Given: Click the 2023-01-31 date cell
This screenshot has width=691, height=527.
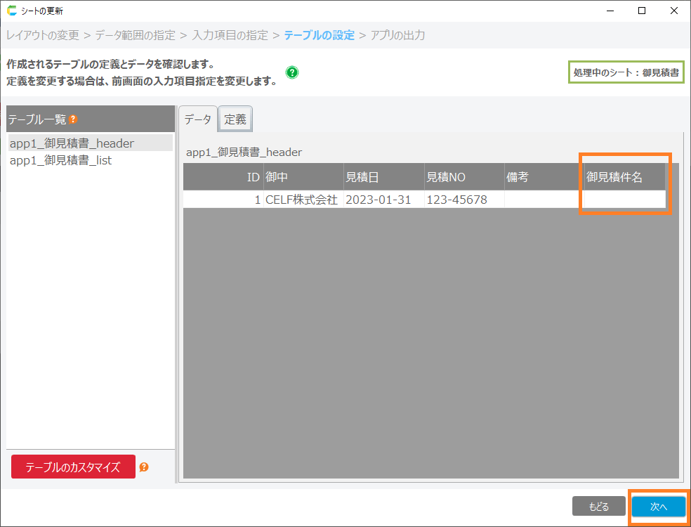Looking at the screenshot, I should click(380, 200).
